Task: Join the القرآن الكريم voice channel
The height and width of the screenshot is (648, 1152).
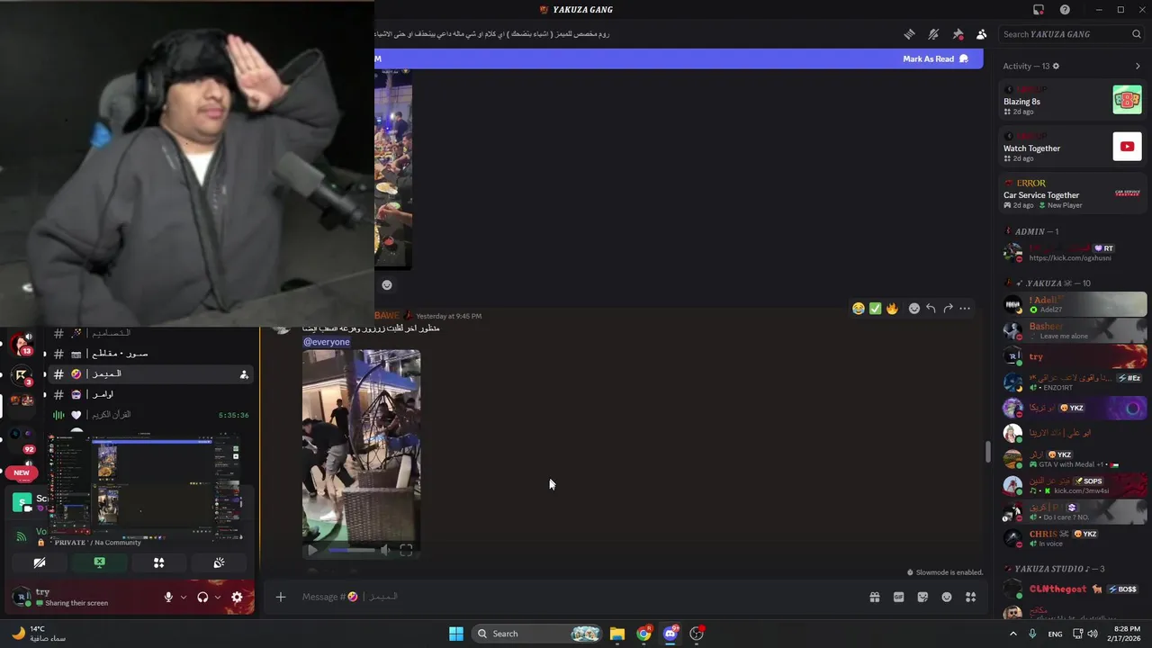Action: coord(151,415)
